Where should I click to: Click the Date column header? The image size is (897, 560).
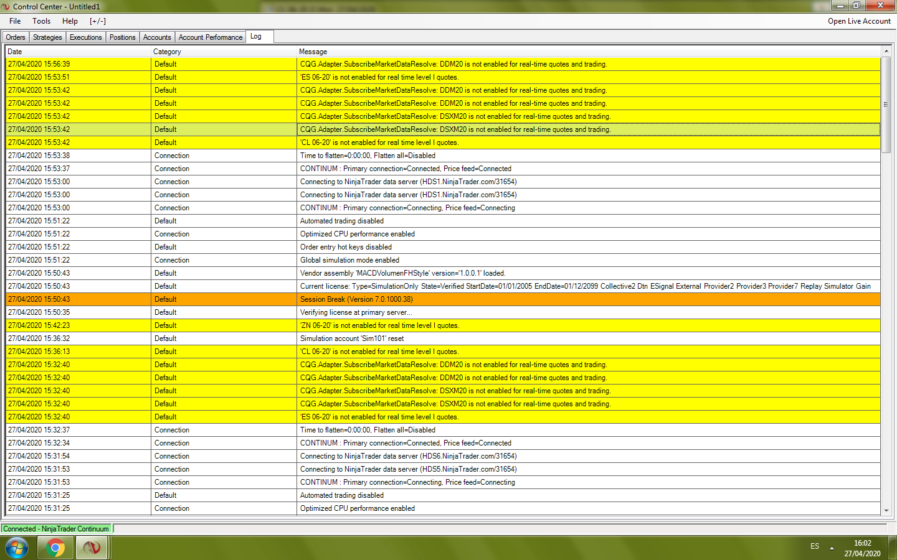tap(78, 52)
